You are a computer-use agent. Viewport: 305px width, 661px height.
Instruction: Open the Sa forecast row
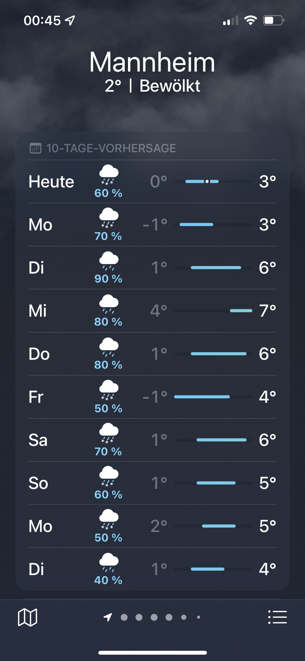pyautogui.click(x=152, y=440)
